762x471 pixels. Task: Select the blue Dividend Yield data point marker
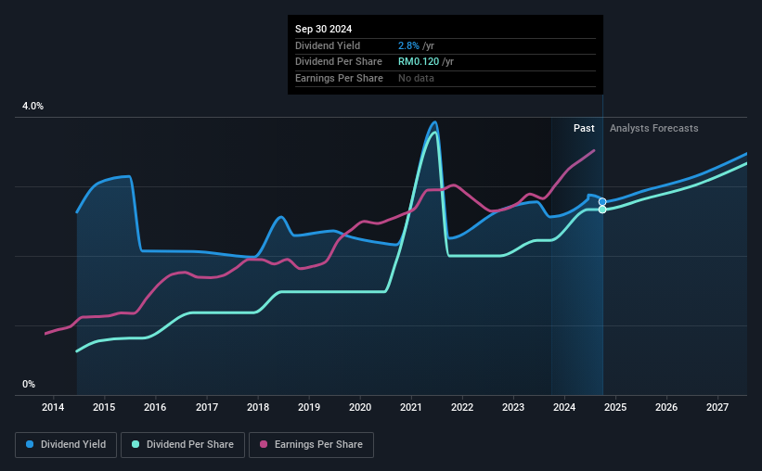click(x=602, y=201)
